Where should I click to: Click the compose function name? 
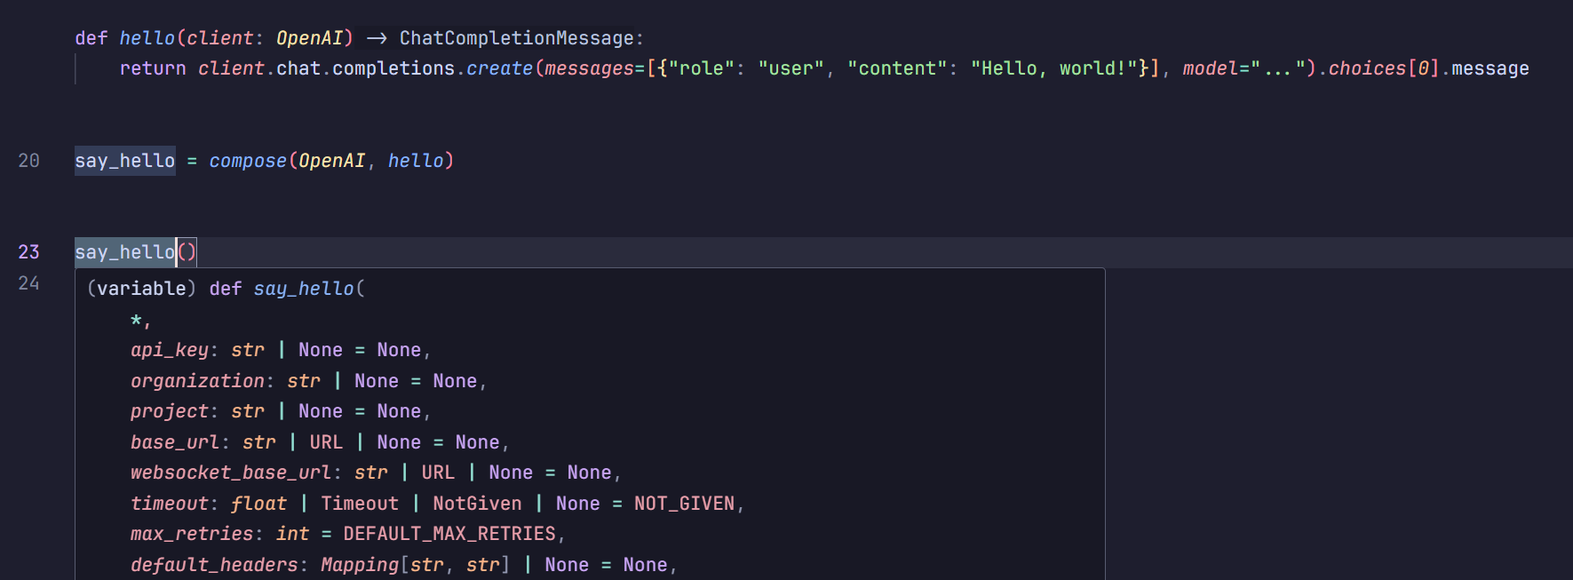point(248,161)
